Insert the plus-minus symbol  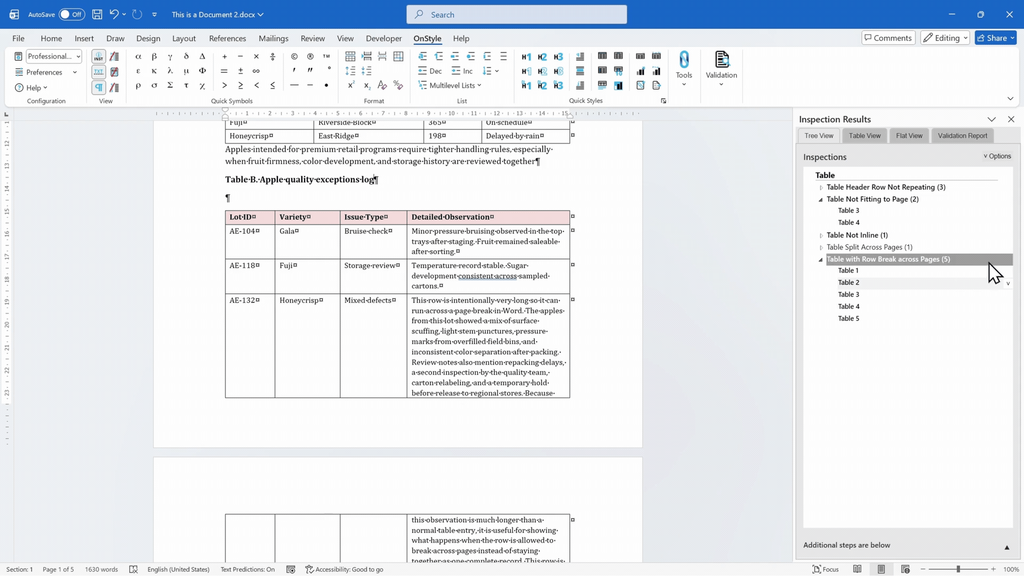[241, 71]
